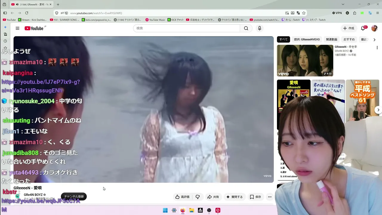Open sidebar AI sparkle icon
Screen dimensions: 382x215
click(x=5, y=27)
